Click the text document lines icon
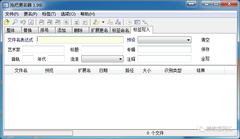Image resolution: width=240 pixels, height=139 pixels. pos(77,23)
